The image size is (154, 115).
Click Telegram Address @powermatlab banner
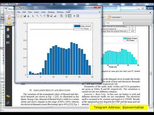(119, 107)
